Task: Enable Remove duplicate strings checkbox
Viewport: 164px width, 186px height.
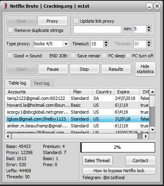Action: pos(11,30)
